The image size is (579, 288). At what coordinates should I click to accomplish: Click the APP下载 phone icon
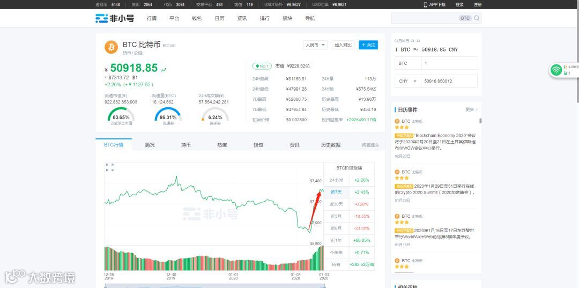pyautogui.click(x=425, y=4)
